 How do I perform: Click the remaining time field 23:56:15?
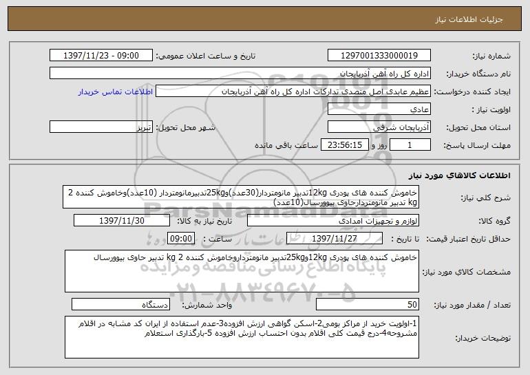point(344,145)
